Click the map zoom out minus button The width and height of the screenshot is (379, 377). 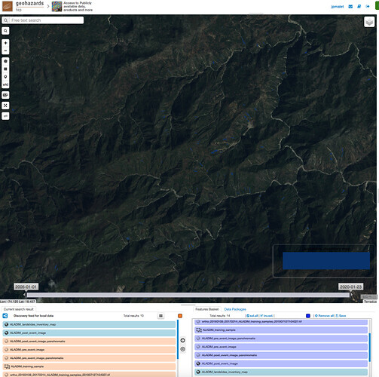[5, 51]
